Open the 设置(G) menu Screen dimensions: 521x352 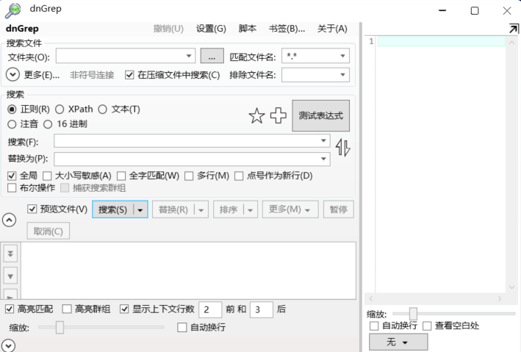[x=211, y=29]
